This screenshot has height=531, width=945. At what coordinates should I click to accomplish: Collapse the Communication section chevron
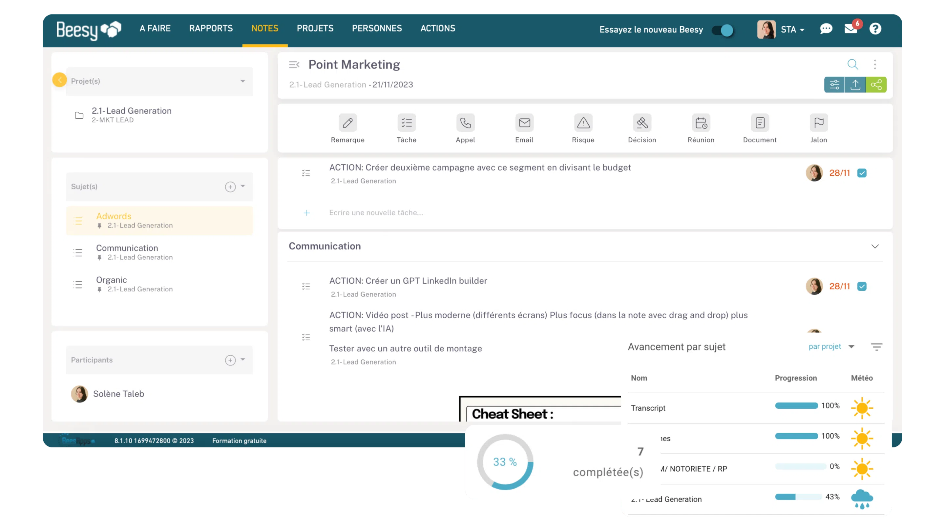click(875, 246)
